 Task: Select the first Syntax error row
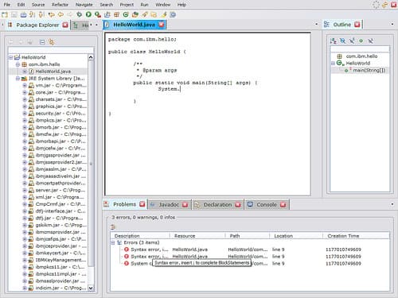[x=249, y=250]
